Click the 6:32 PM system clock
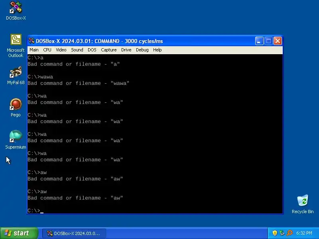The width and height of the screenshot is (319, 239). [x=304, y=233]
